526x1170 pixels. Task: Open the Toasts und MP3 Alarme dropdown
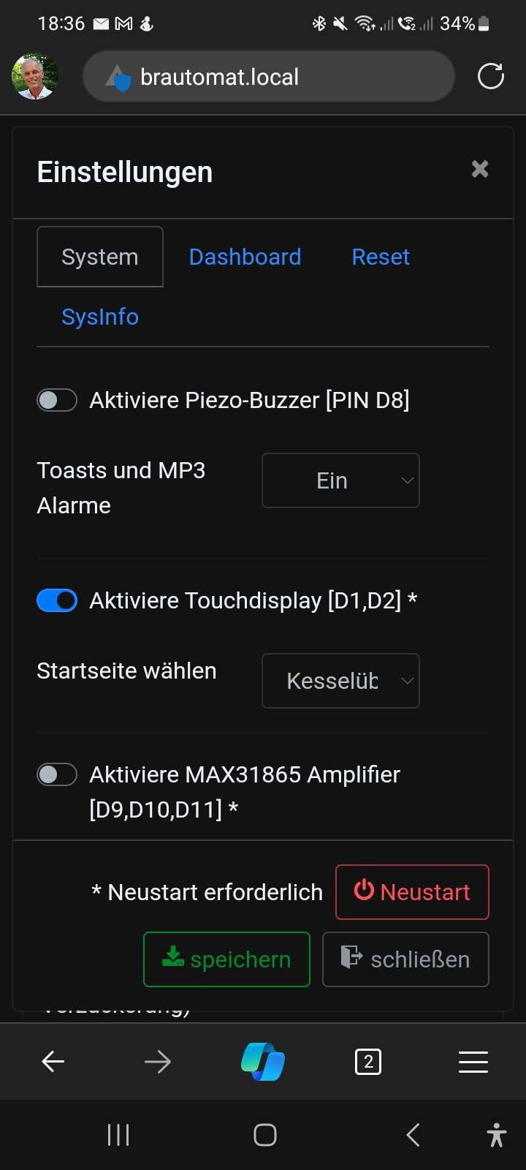coord(340,480)
